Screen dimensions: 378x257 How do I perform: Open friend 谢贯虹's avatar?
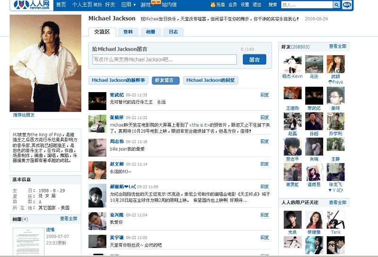point(292,172)
